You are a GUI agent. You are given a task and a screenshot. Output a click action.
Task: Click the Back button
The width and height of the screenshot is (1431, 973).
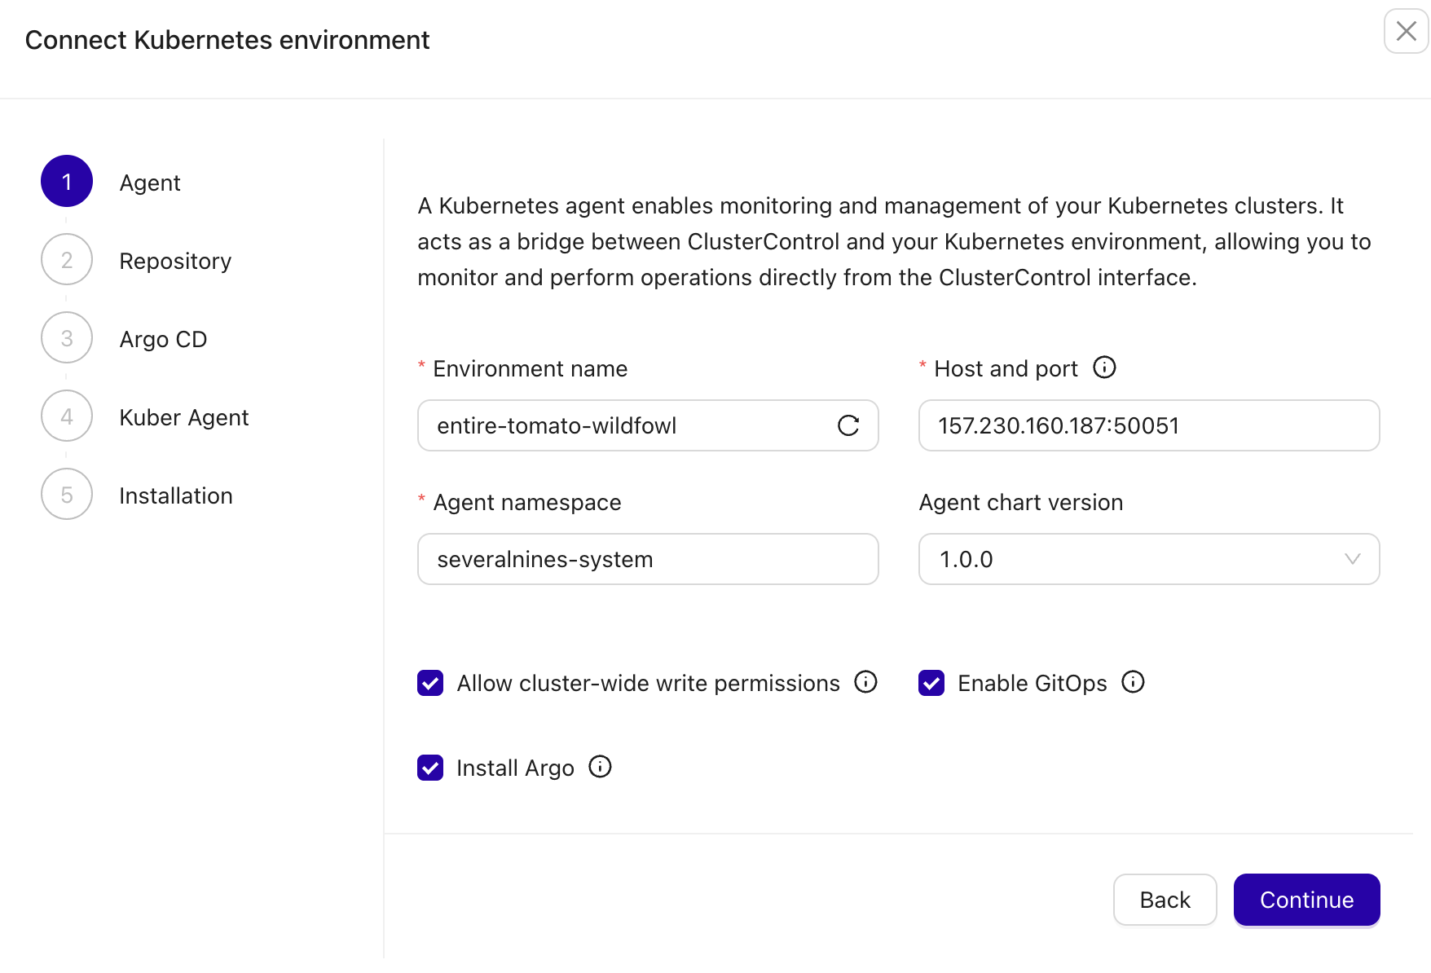(x=1165, y=900)
